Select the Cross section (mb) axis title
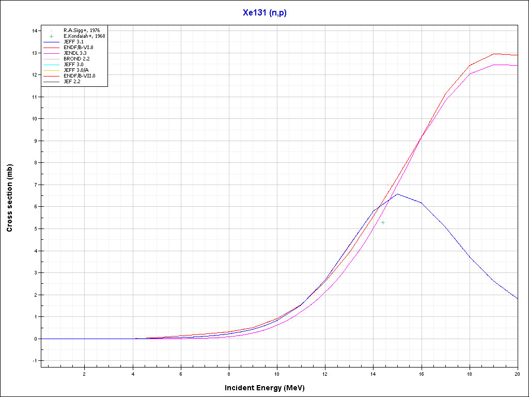 tap(9, 198)
